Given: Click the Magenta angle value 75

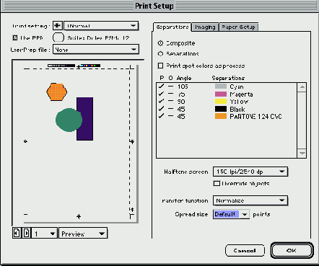Looking at the screenshot, I should [x=181, y=94].
